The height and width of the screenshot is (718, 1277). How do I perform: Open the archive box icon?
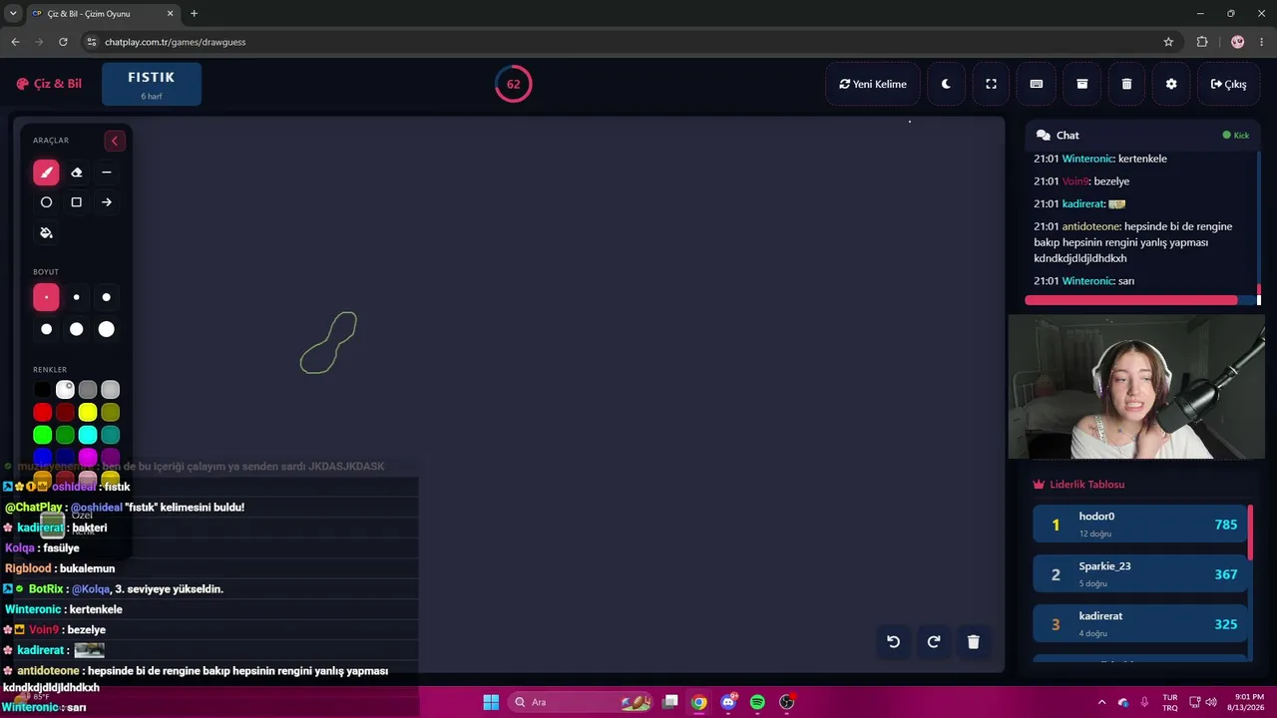[1081, 84]
